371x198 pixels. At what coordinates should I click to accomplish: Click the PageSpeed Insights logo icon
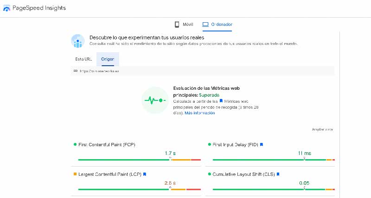coord(6,8)
